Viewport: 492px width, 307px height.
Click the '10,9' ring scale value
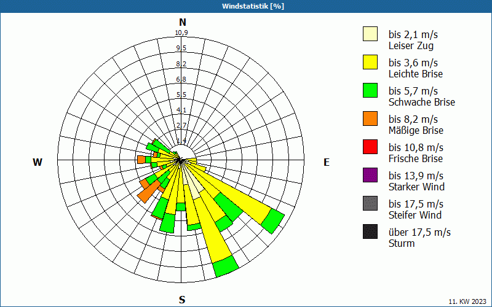tap(181, 33)
